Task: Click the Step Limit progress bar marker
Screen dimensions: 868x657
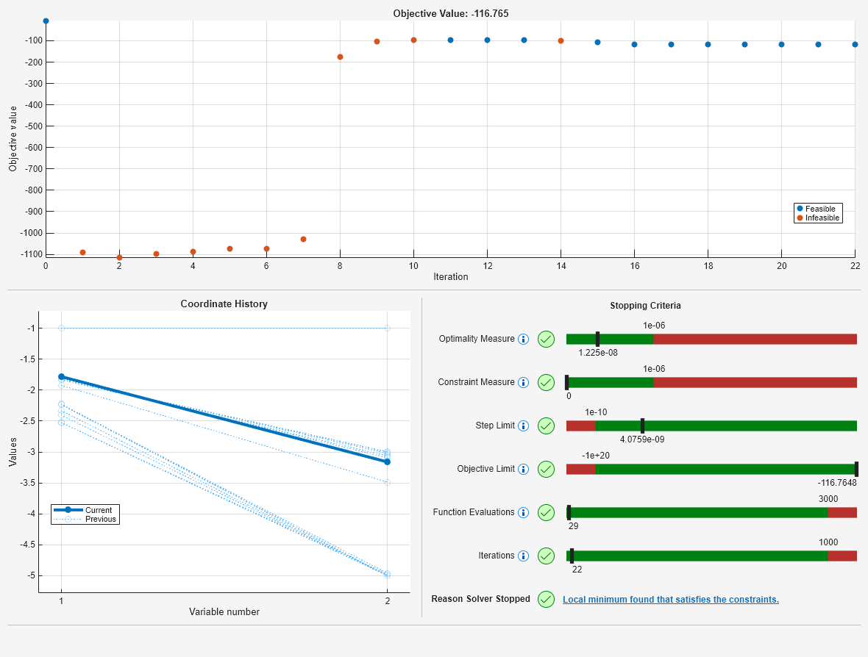Action: [642, 426]
